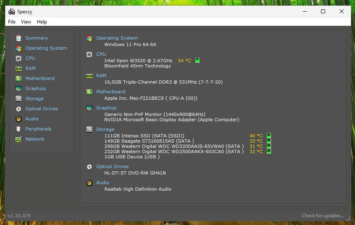Click the Network card icon in sidebar

click(19, 139)
